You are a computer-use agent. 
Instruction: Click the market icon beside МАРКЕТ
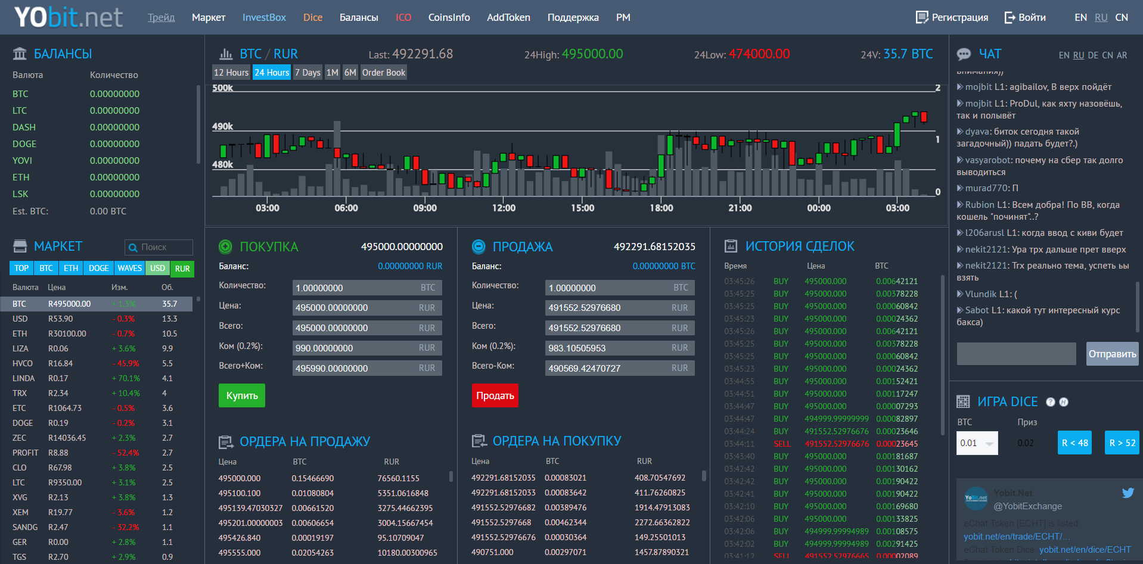point(20,246)
